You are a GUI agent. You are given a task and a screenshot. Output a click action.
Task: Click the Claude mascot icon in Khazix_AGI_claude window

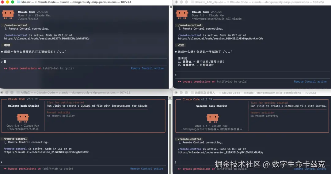182,15
